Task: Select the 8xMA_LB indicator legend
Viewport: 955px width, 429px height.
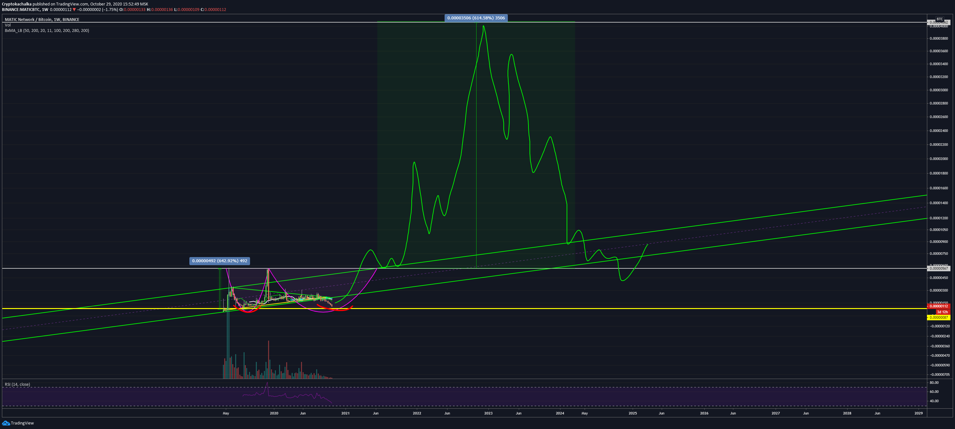Action: 47,30
